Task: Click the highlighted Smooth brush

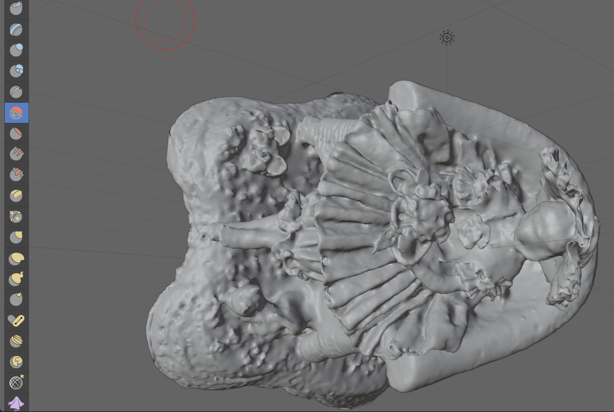Action: pos(16,113)
